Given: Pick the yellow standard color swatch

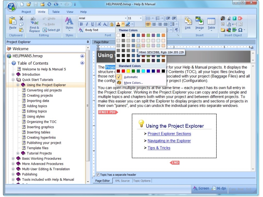Looking at the screenshot, I should point(128,71).
